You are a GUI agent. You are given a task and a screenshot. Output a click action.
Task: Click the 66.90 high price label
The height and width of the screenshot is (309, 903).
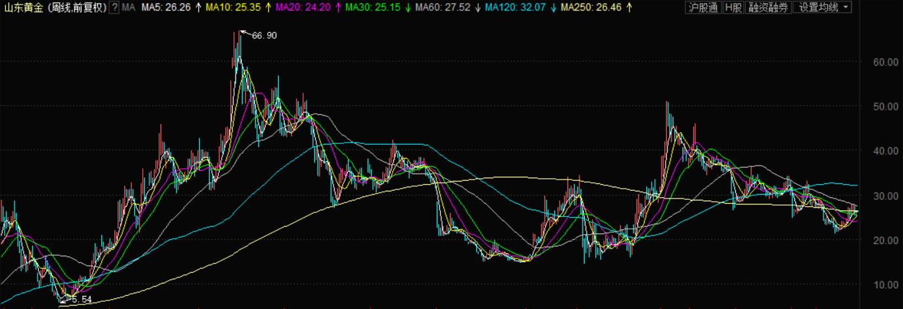[x=264, y=36]
